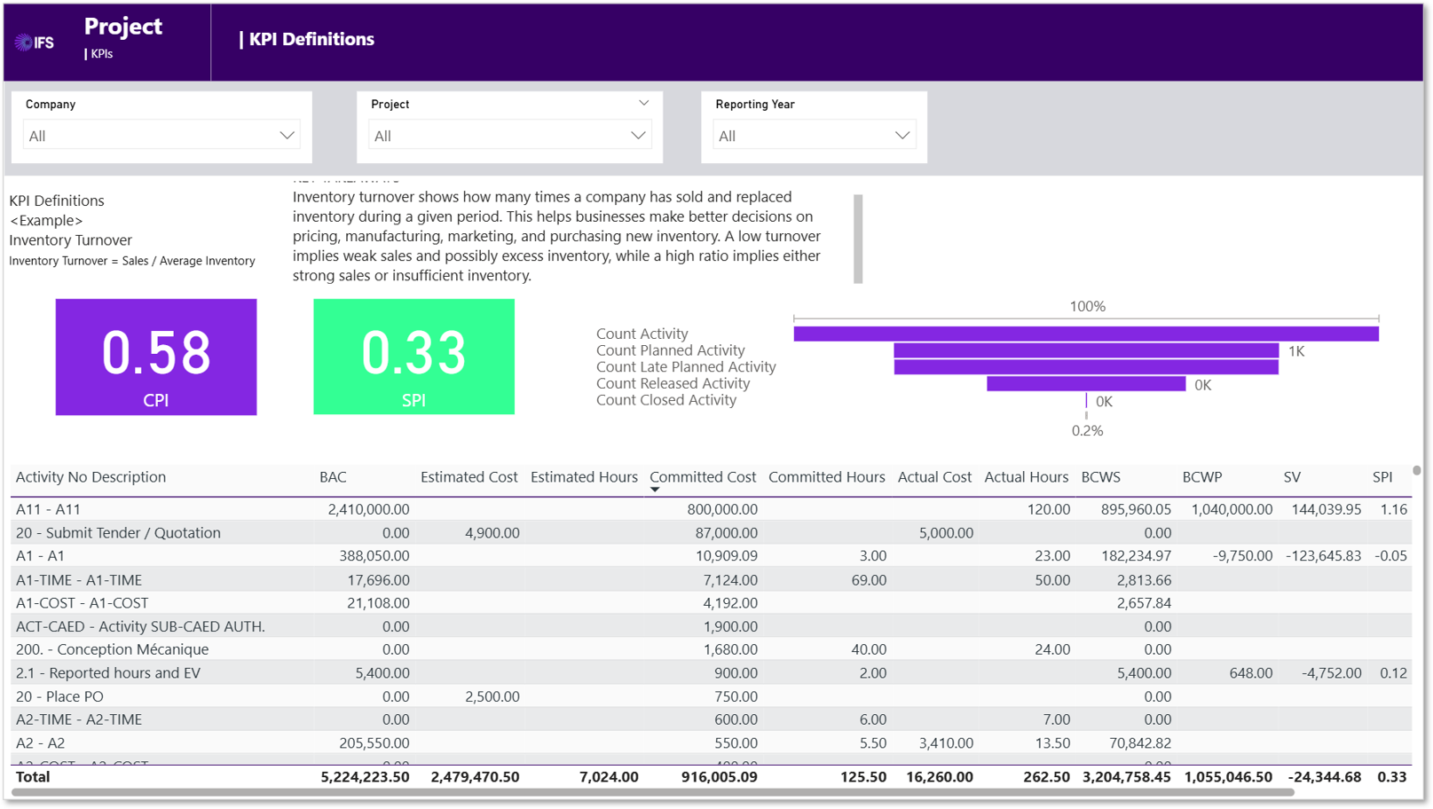The width and height of the screenshot is (1433, 809).
Task: Sort by the SV column header
Action: (1292, 477)
